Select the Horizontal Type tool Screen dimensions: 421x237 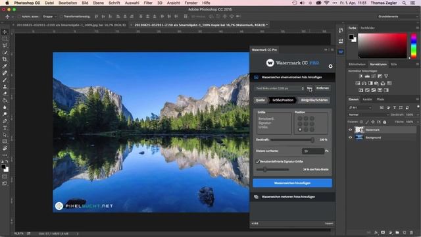pos(5,128)
